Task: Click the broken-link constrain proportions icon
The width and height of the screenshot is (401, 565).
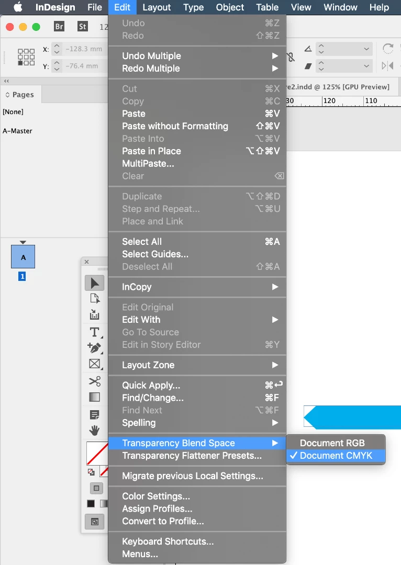Action: (x=291, y=57)
